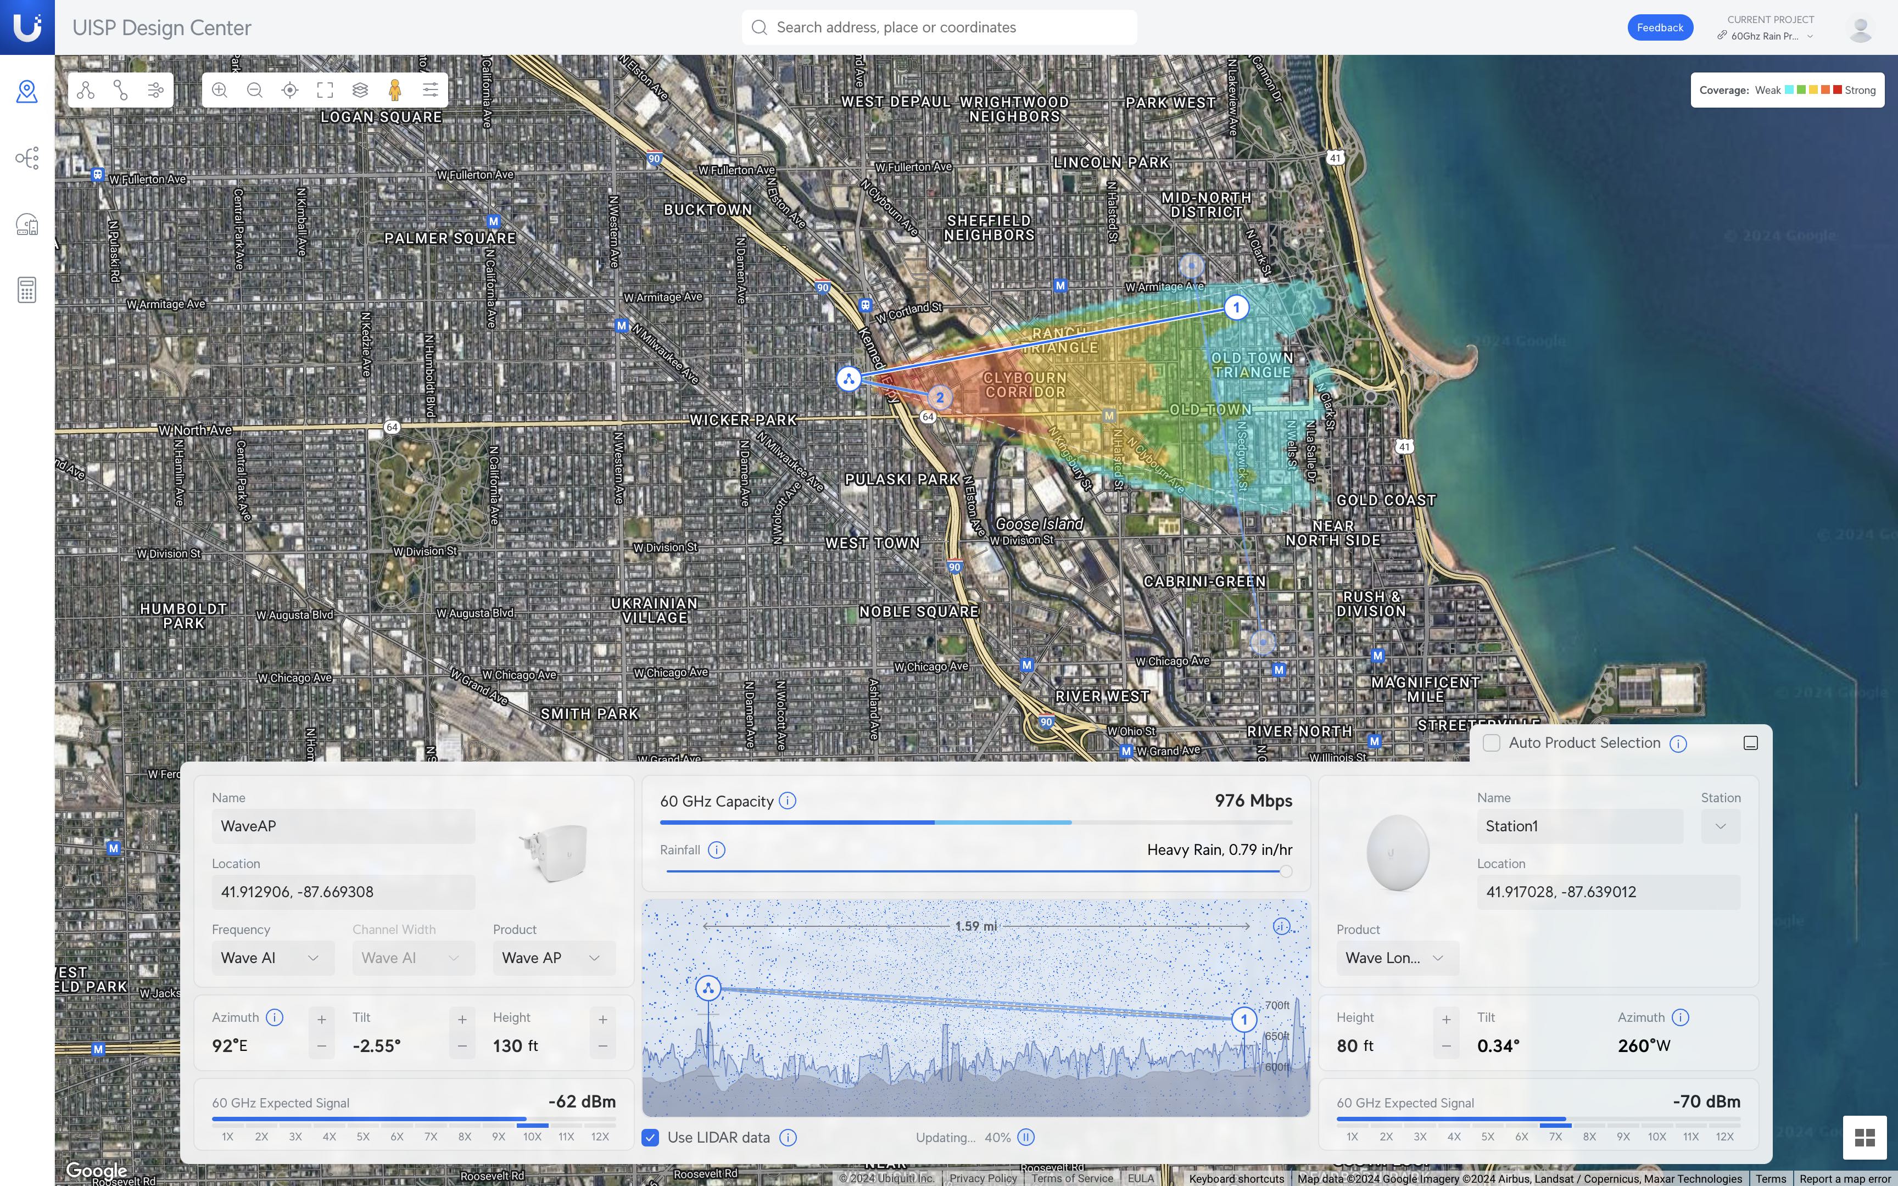Image resolution: width=1898 pixels, height=1186 pixels.
Task: Increase Station Height with plus
Action: coord(1446,1020)
